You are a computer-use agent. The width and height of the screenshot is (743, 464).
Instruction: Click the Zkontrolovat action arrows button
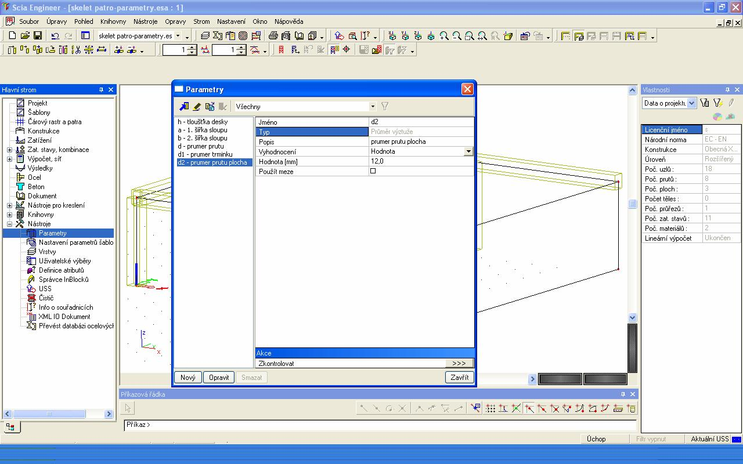coord(459,363)
